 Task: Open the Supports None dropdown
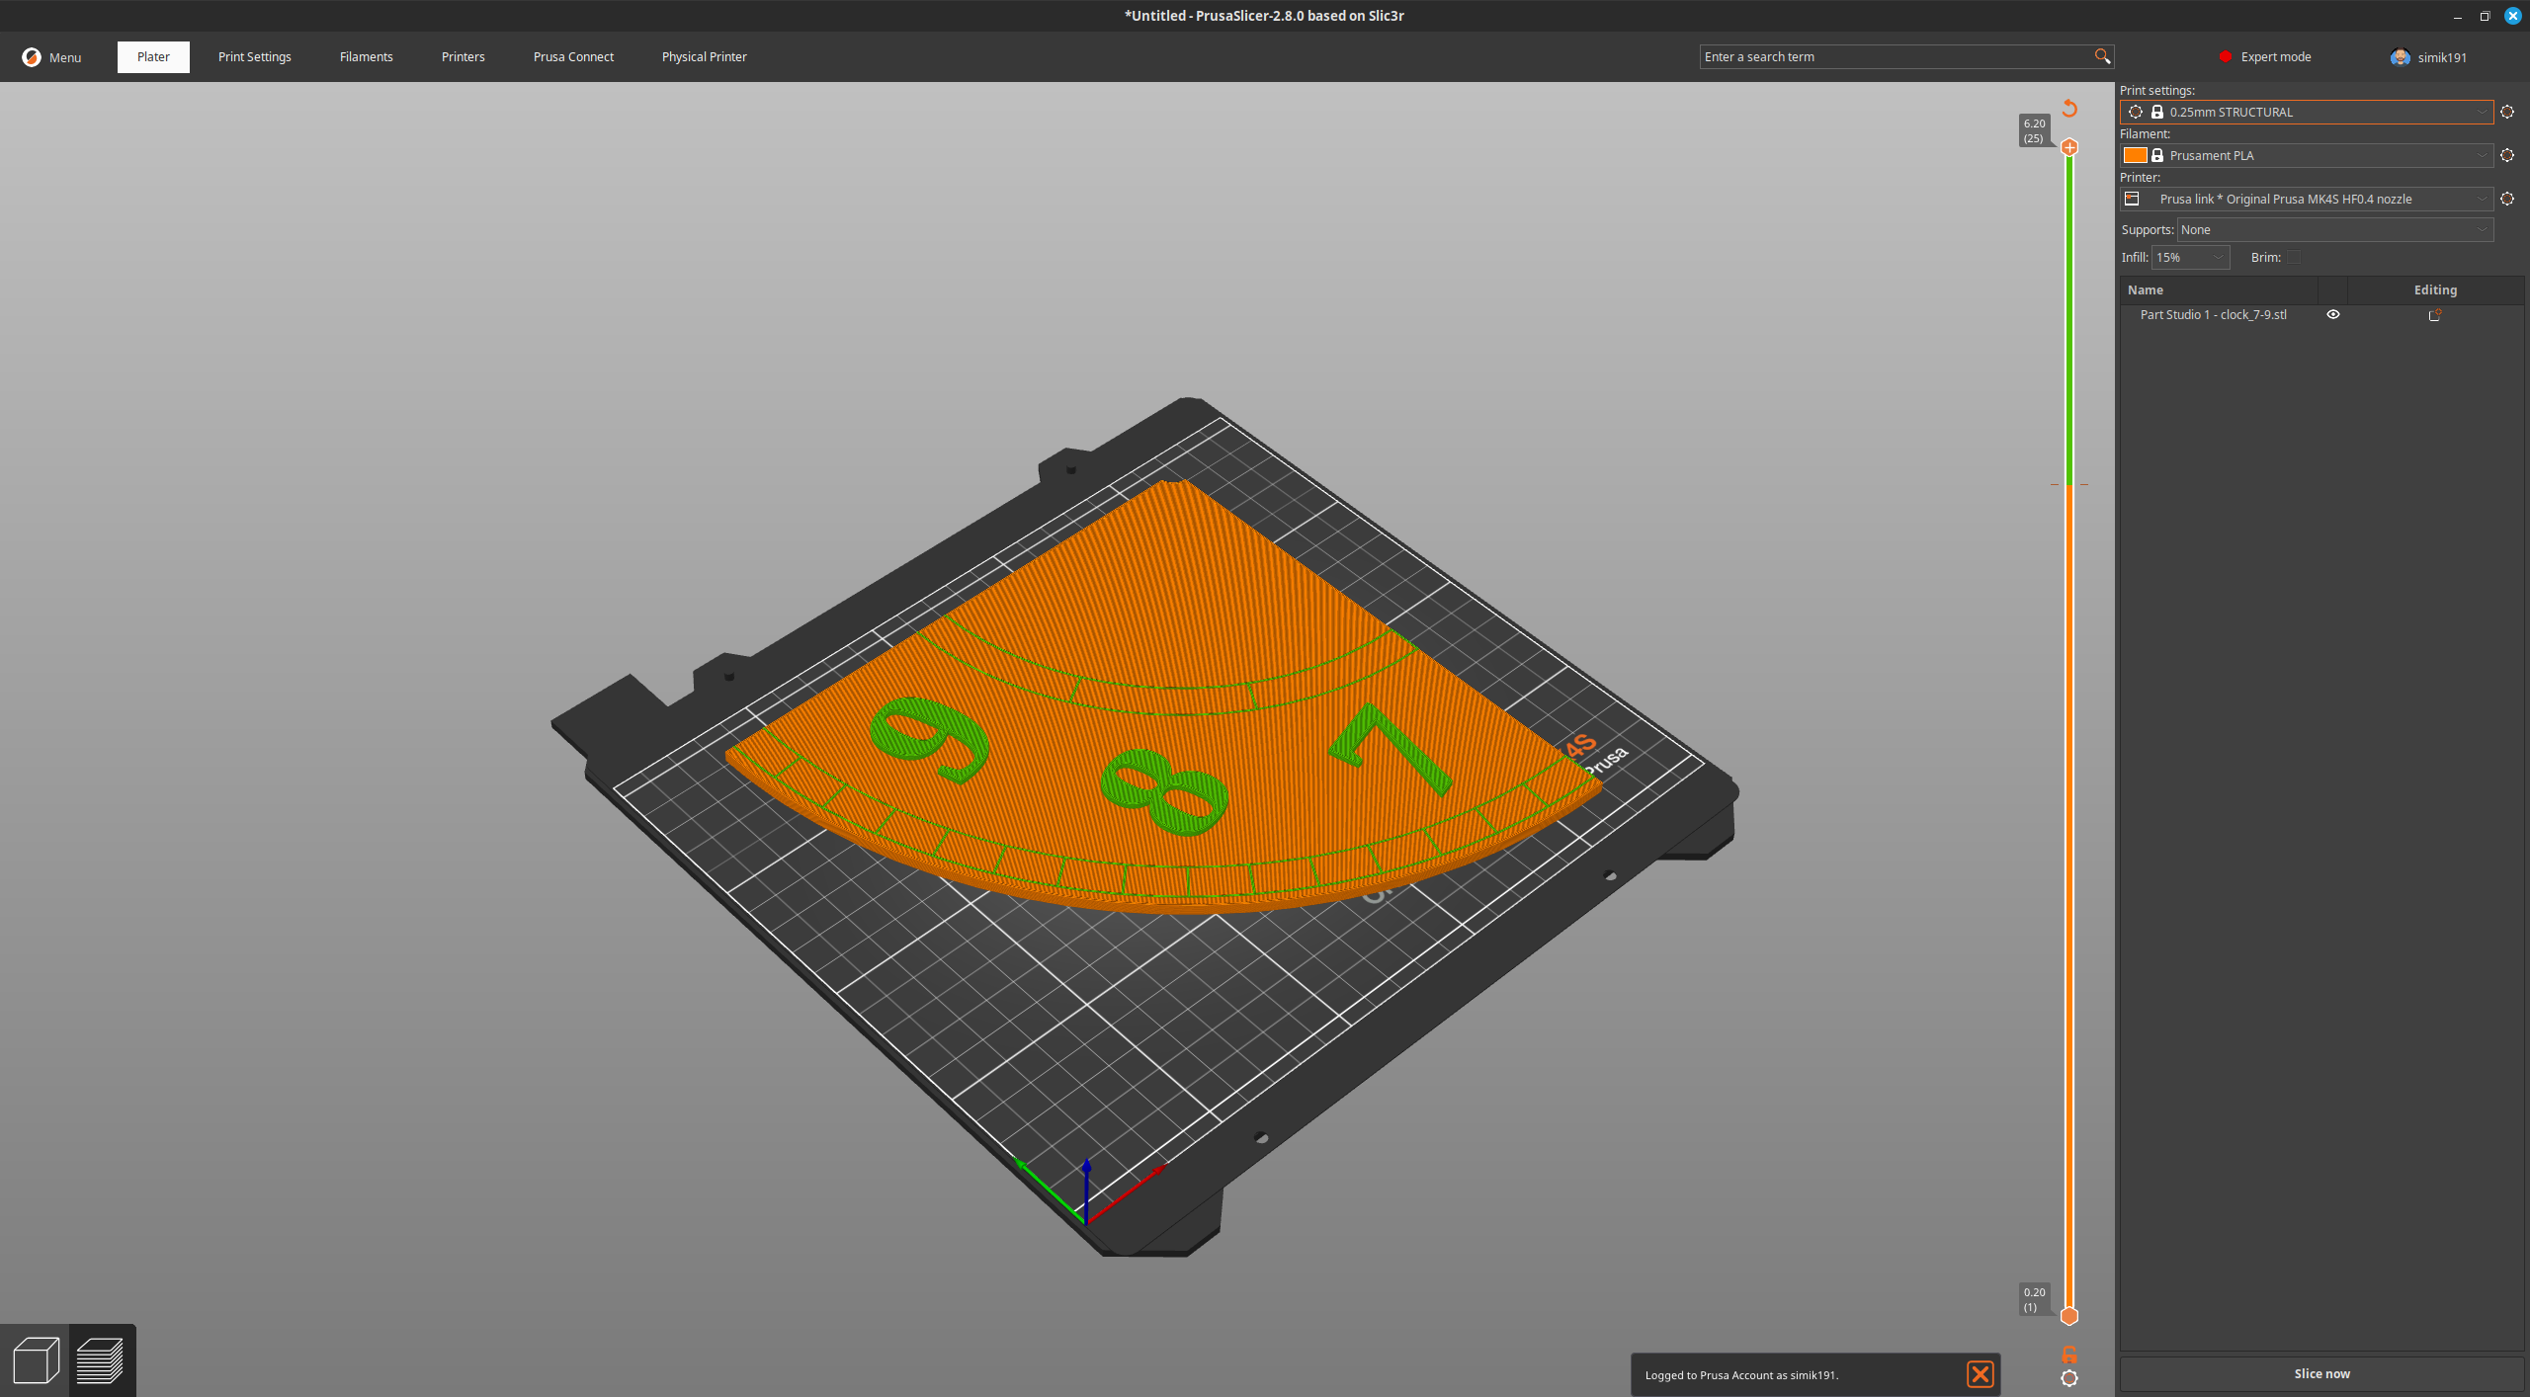tap(2335, 229)
